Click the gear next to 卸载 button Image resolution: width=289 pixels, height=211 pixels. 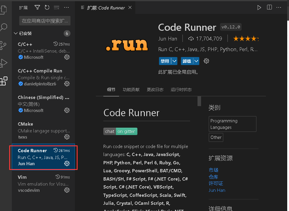coord(206,61)
